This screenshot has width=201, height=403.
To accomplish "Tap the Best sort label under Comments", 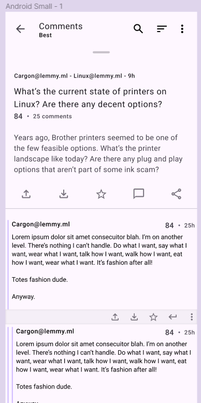I will [x=45, y=35].
